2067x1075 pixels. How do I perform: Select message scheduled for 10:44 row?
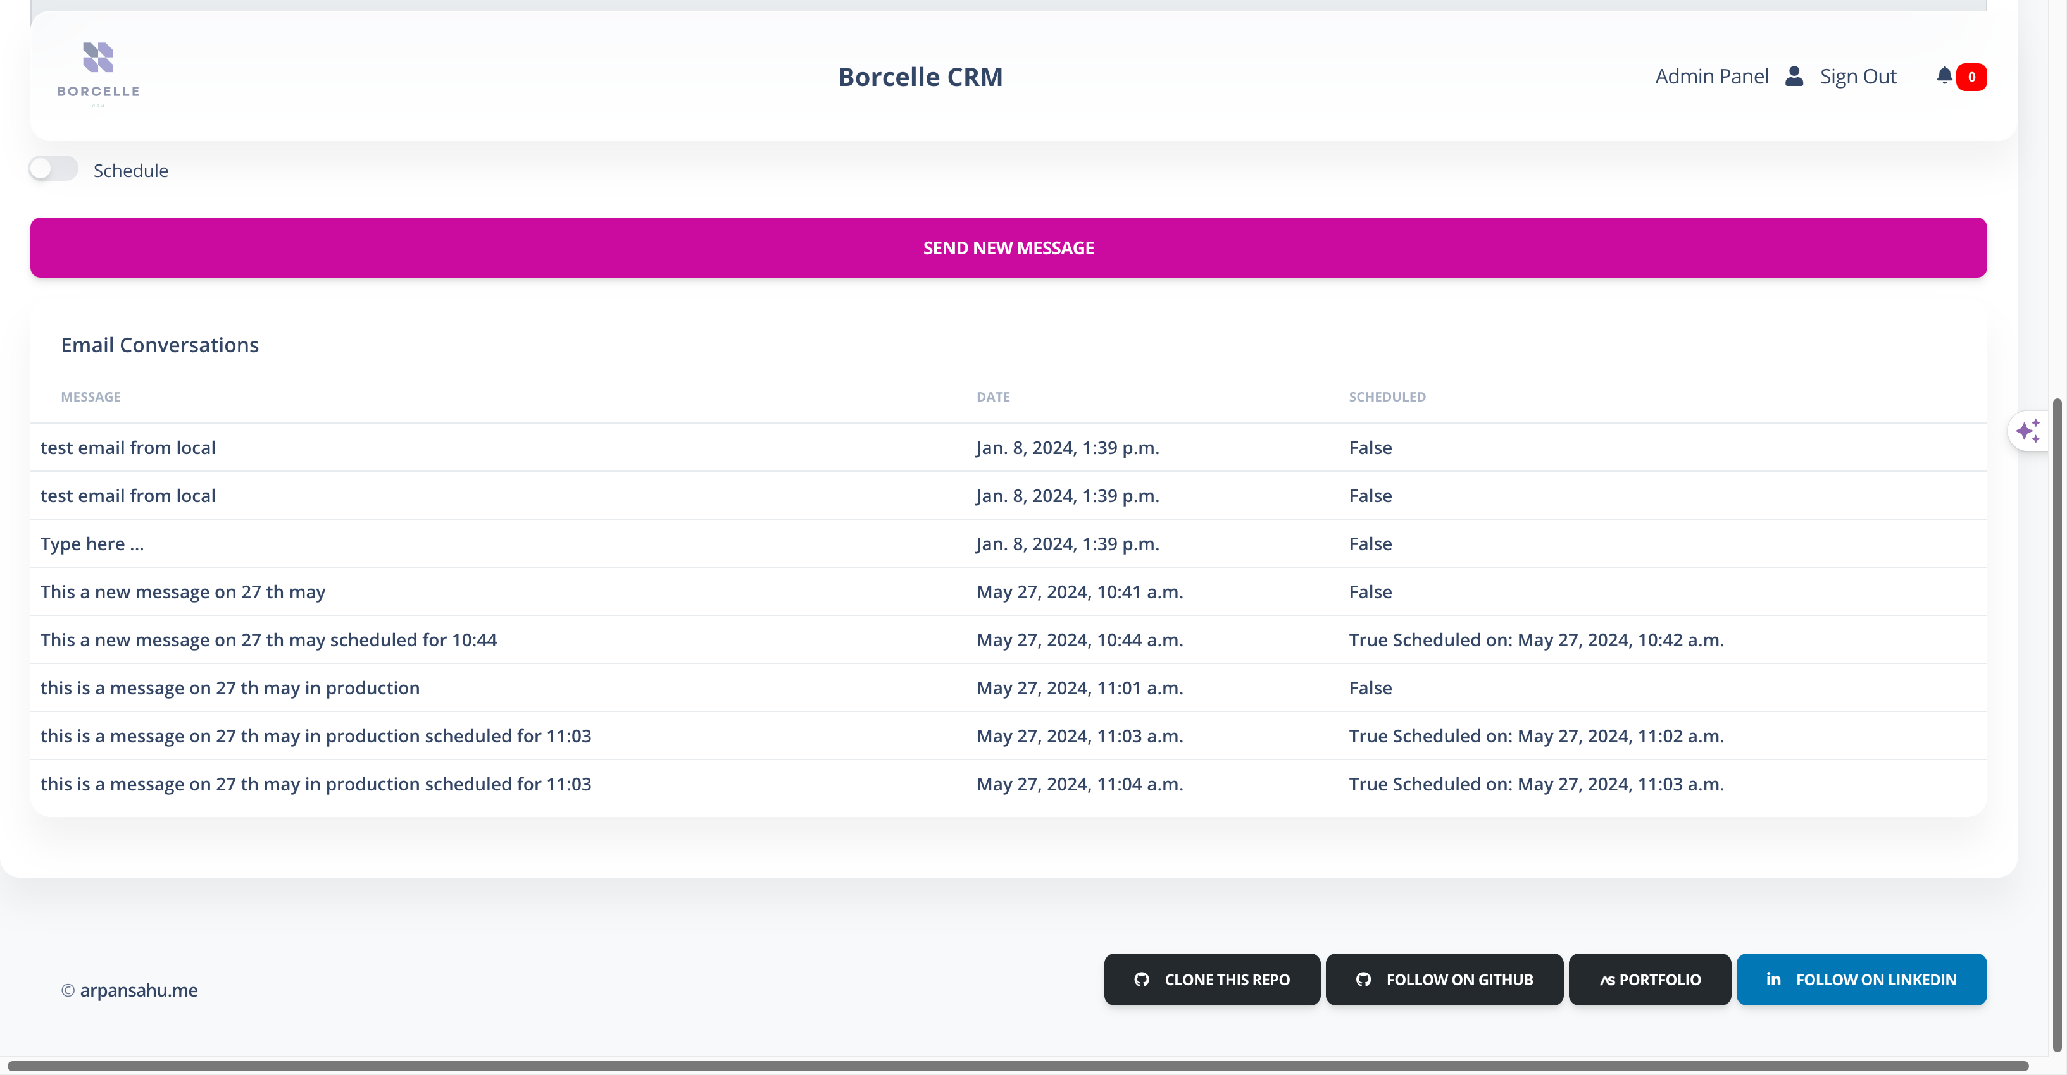tap(268, 640)
